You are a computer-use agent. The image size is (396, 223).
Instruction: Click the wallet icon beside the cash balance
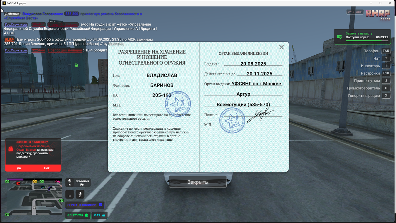(x=87, y=215)
